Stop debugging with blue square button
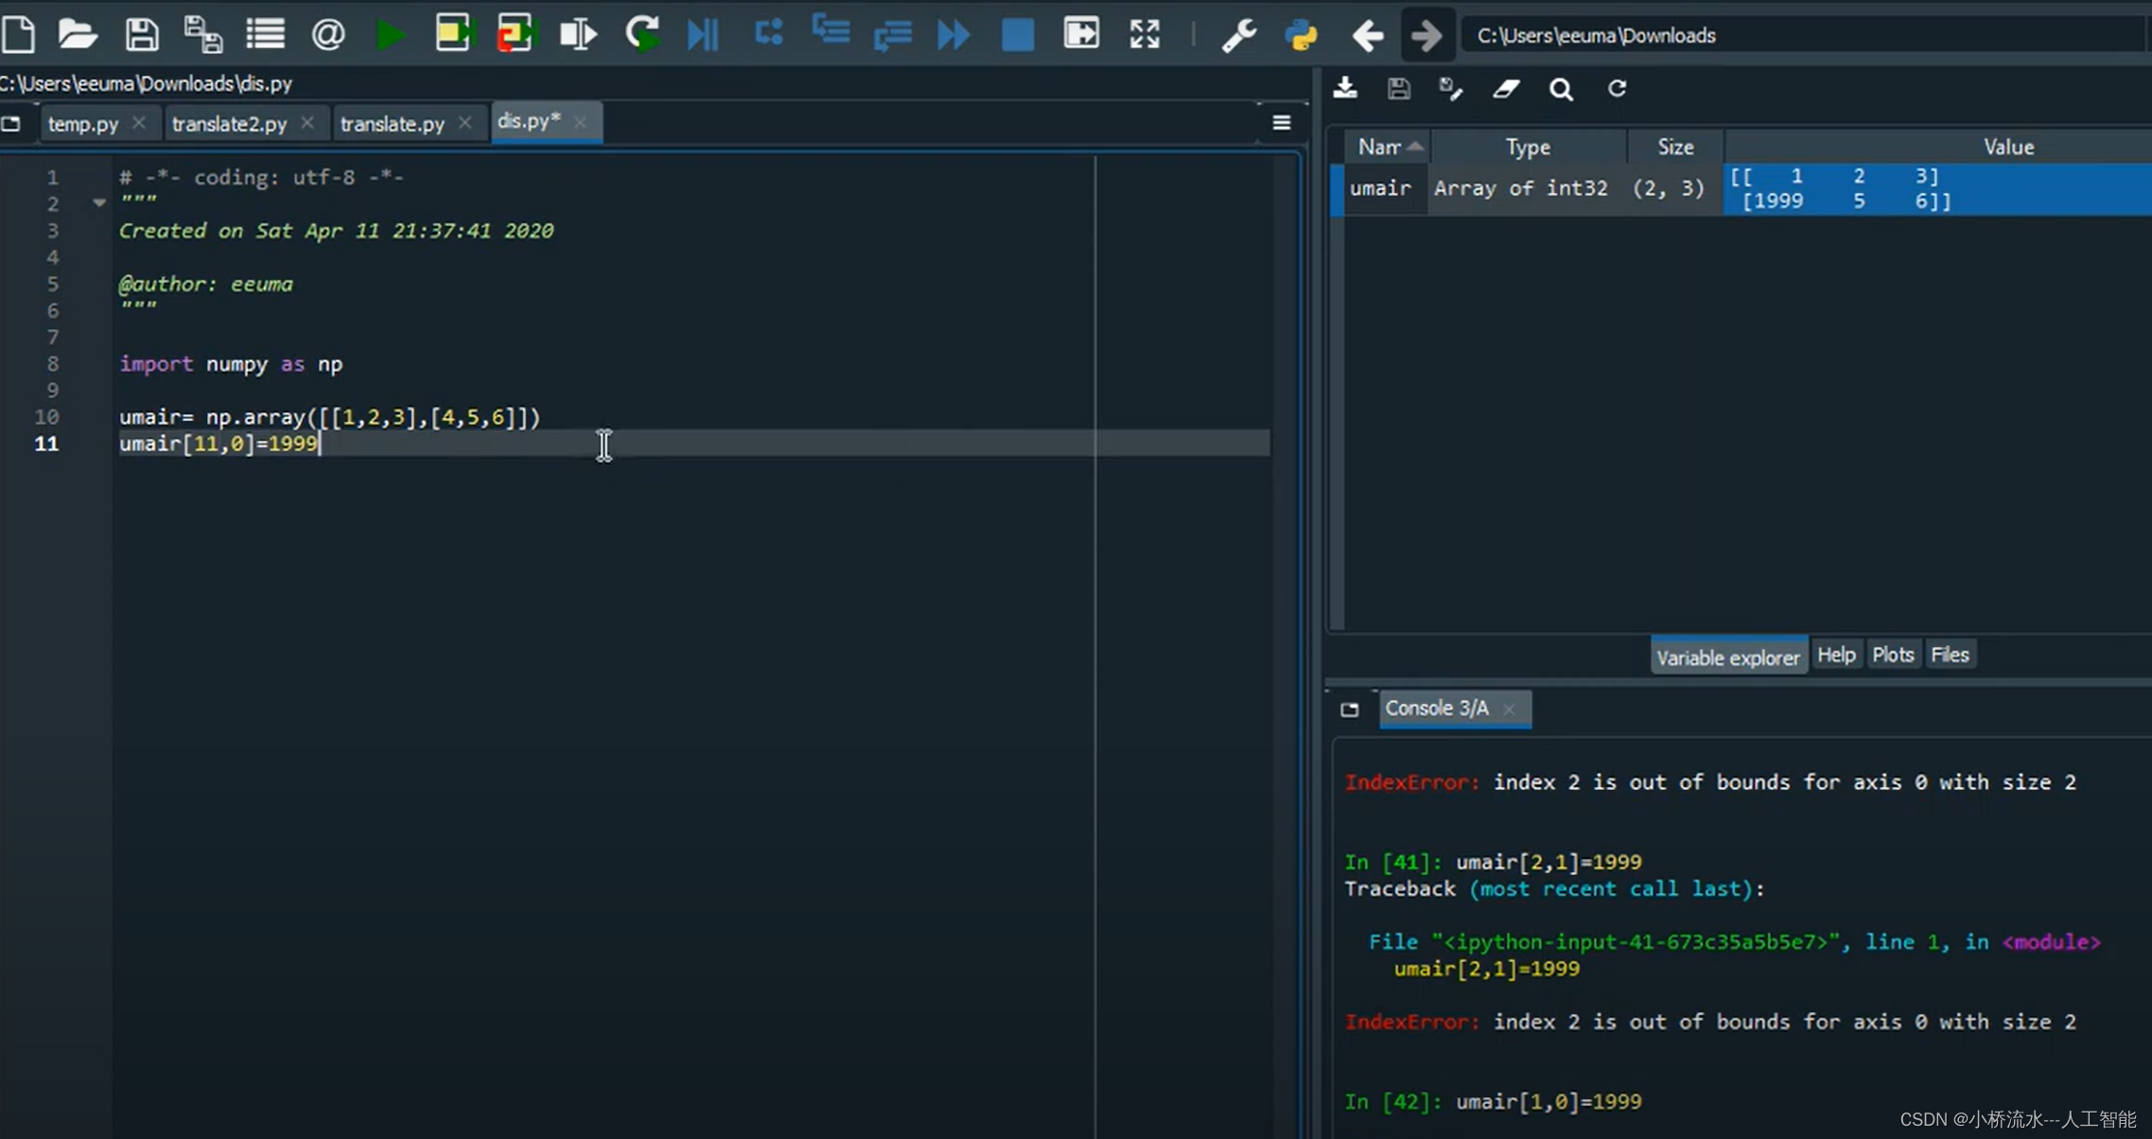 tap(1018, 35)
